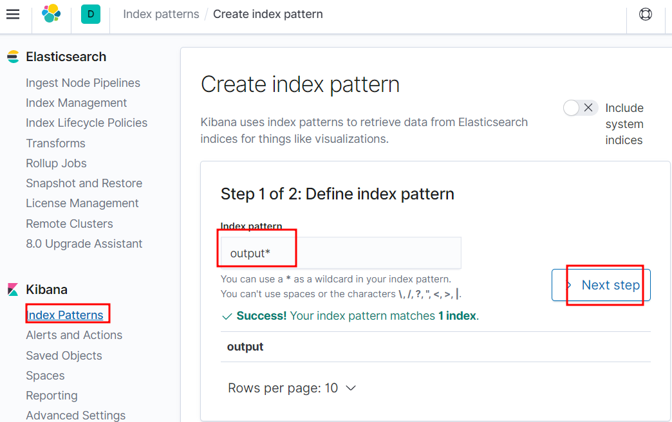
Task: Open Ingest Node Pipelines
Action: coord(83,83)
